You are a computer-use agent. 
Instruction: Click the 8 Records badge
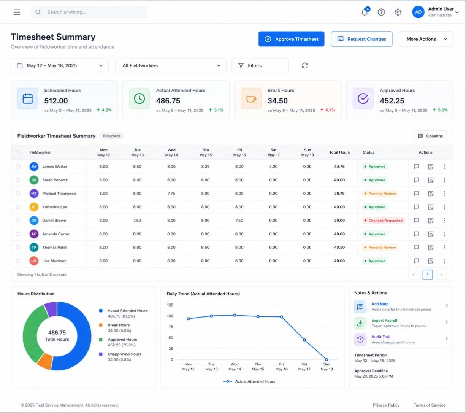[x=112, y=136]
